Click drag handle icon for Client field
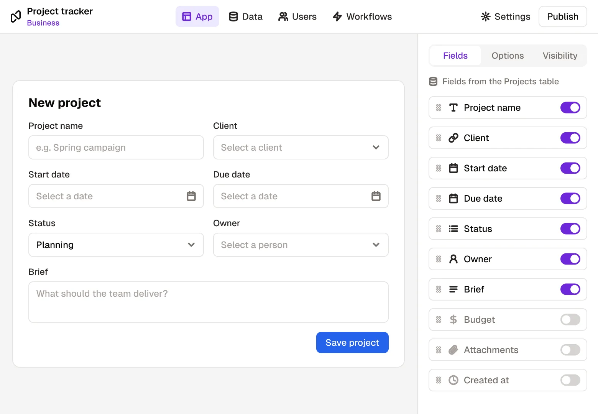The height and width of the screenshot is (414, 598). (x=439, y=138)
